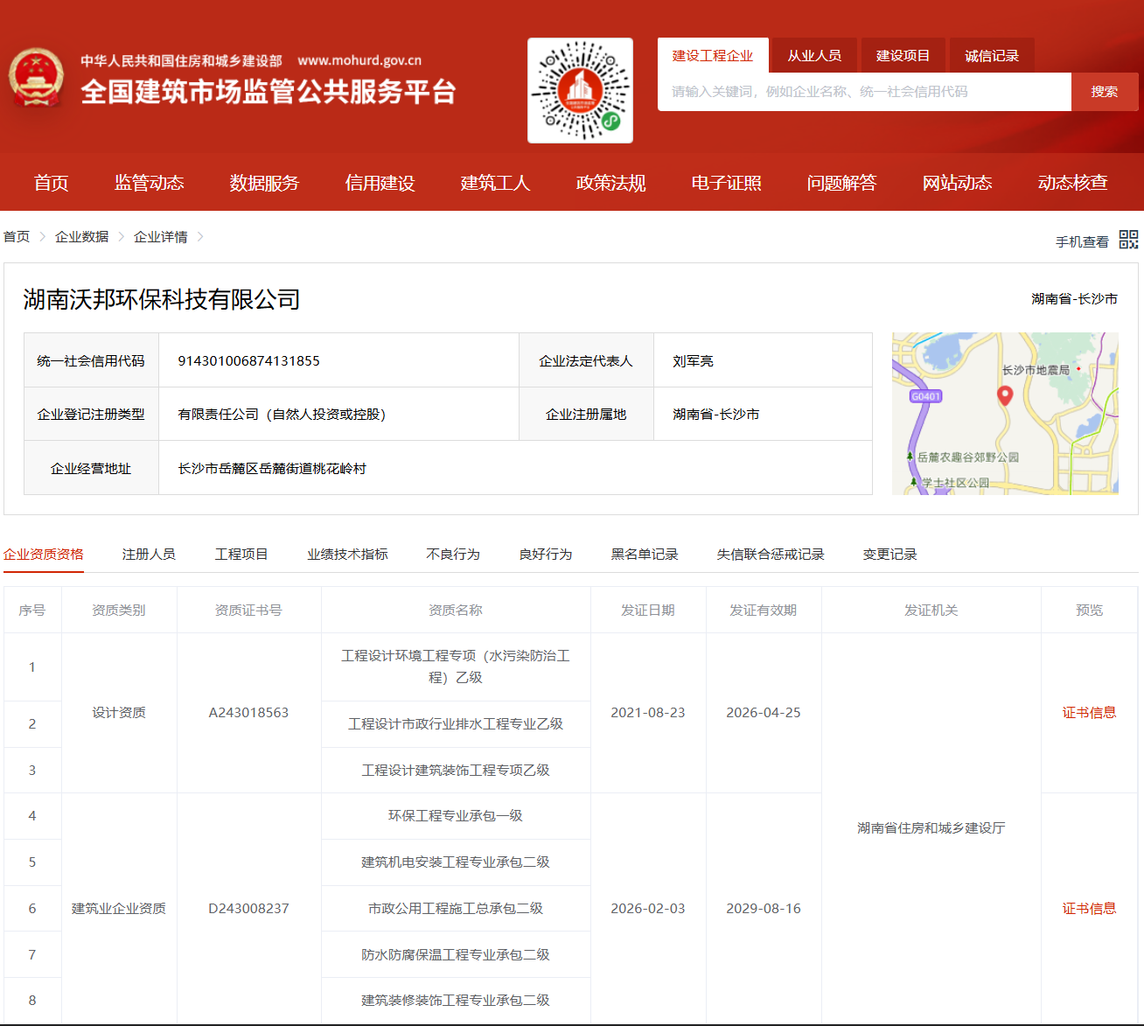Image resolution: width=1144 pixels, height=1026 pixels.
Task: Click the QR code icon beside 手机查看
Action: coord(1129,240)
